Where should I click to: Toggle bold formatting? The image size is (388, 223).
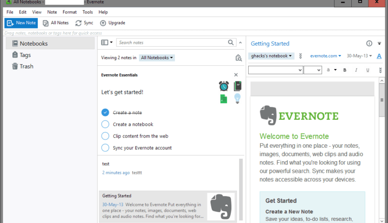(345, 70)
